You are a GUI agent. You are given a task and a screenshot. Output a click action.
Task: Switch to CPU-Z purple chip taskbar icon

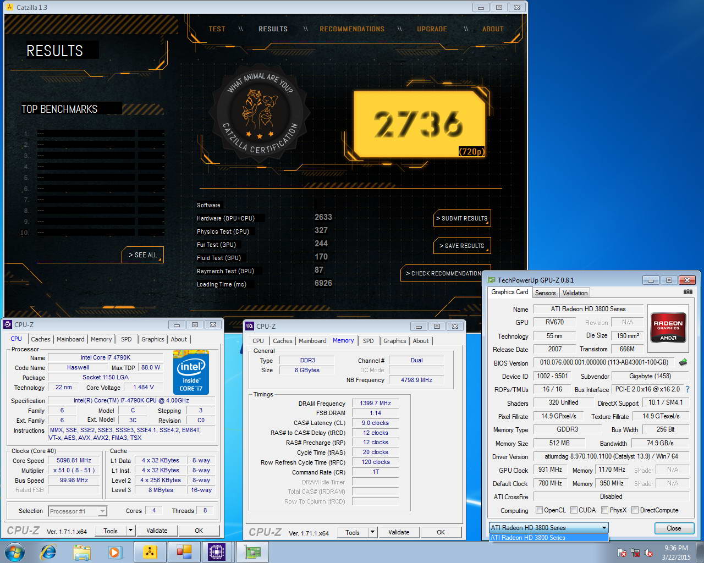tap(217, 552)
